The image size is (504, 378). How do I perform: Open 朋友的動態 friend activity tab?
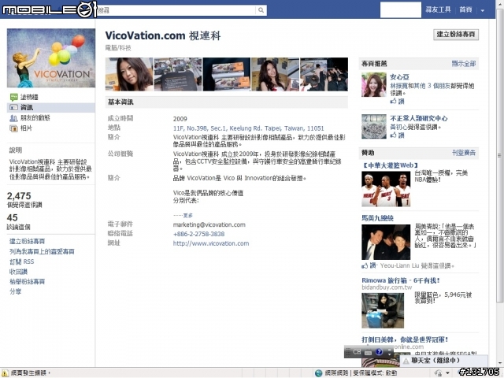(35, 117)
